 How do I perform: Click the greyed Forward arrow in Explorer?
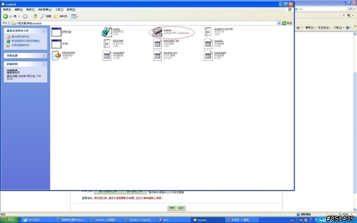point(25,16)
